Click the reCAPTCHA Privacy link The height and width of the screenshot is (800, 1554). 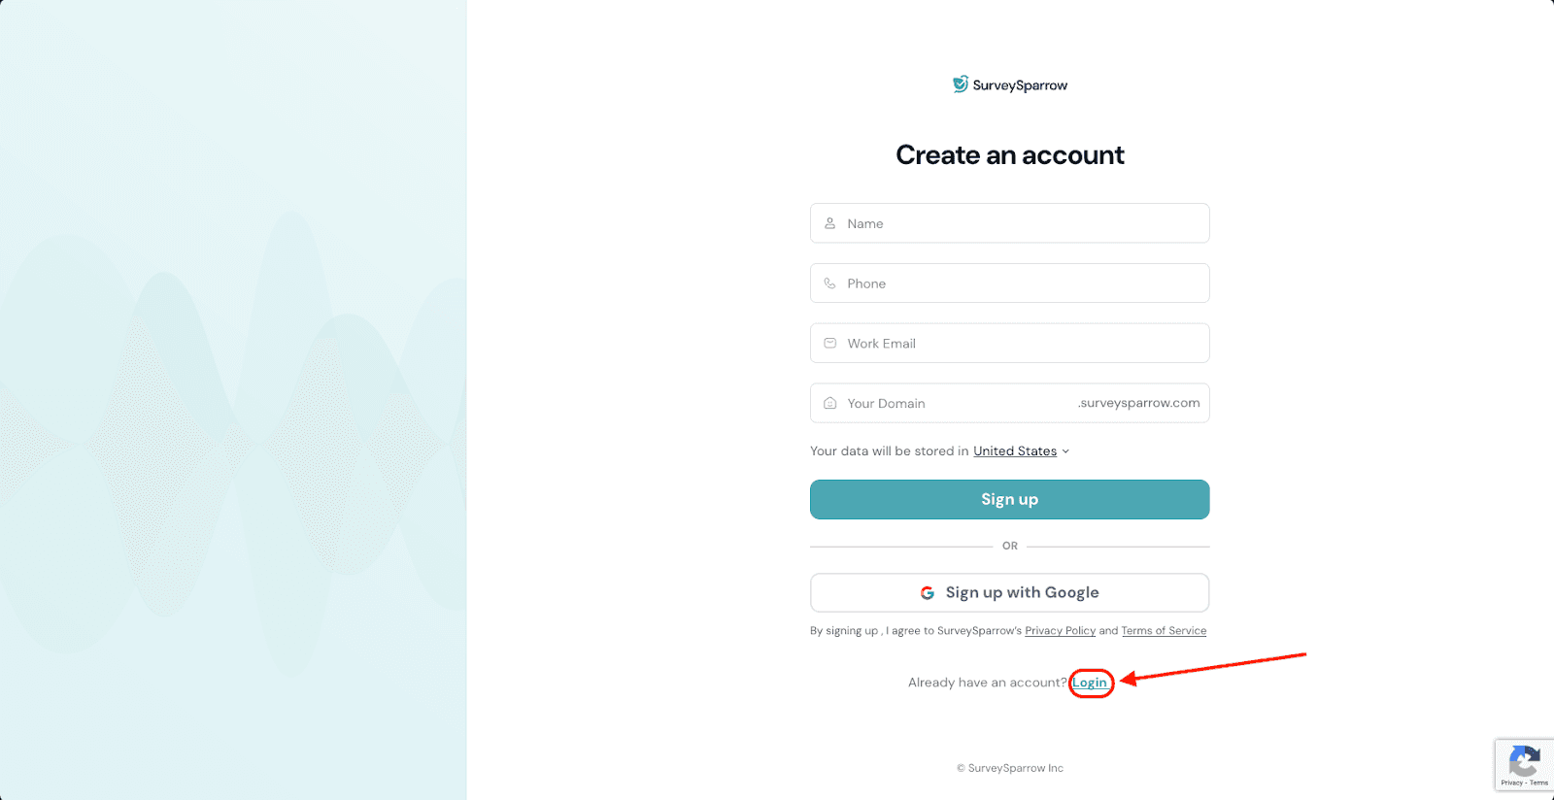(1511, 783)
